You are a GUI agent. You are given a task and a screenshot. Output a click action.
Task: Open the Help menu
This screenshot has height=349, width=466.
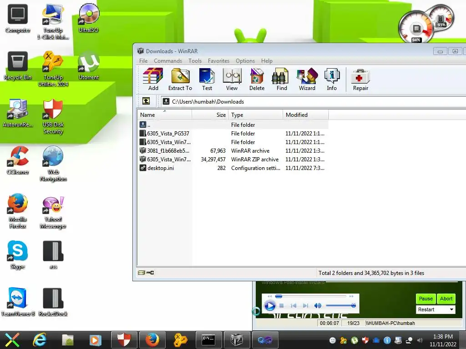[x=267, y=60]
